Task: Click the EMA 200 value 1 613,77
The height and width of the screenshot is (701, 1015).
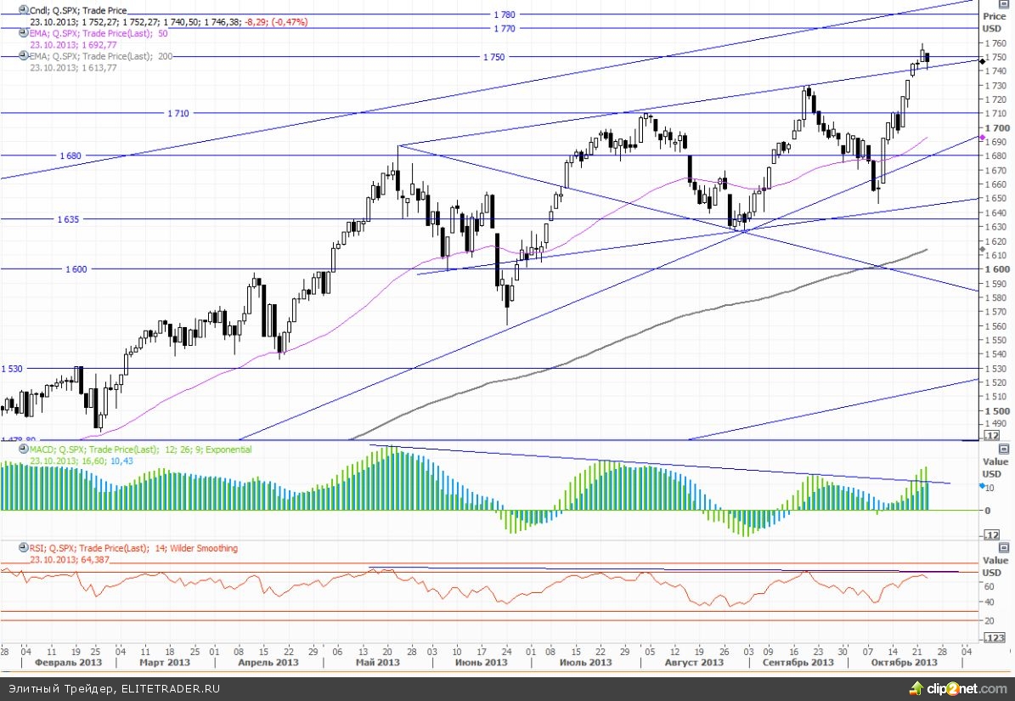Action: pos(99,67)
